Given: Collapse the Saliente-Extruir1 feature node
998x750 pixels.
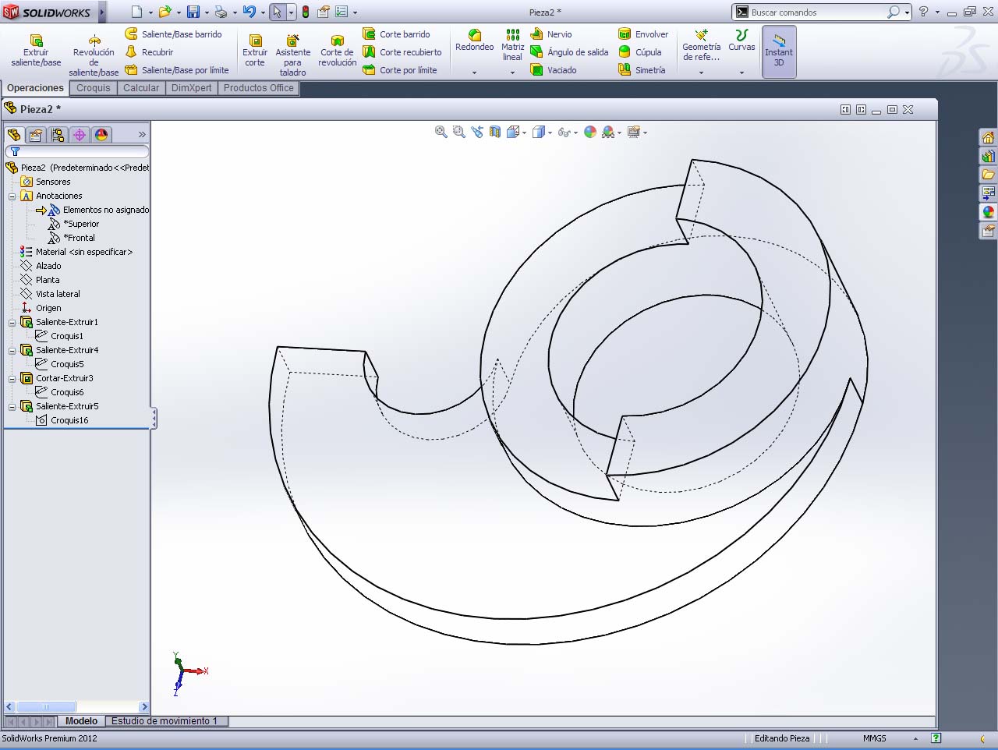Looking at the screenshot, I should (12, 323).
